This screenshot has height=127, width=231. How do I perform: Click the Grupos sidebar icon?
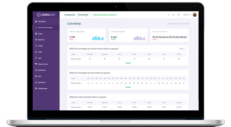click(36, 34)
